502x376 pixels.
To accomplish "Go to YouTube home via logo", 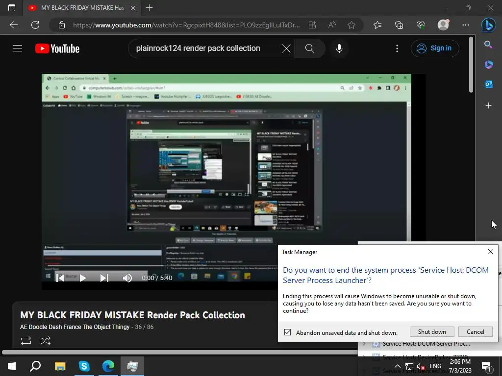I will (57, 48).
